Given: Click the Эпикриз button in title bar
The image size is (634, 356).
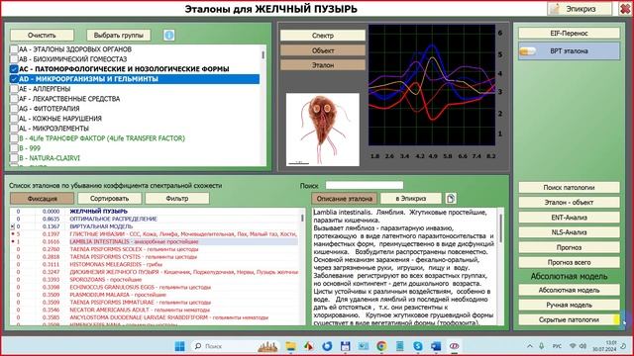Looking at the screenshot, I should (580, 9).
